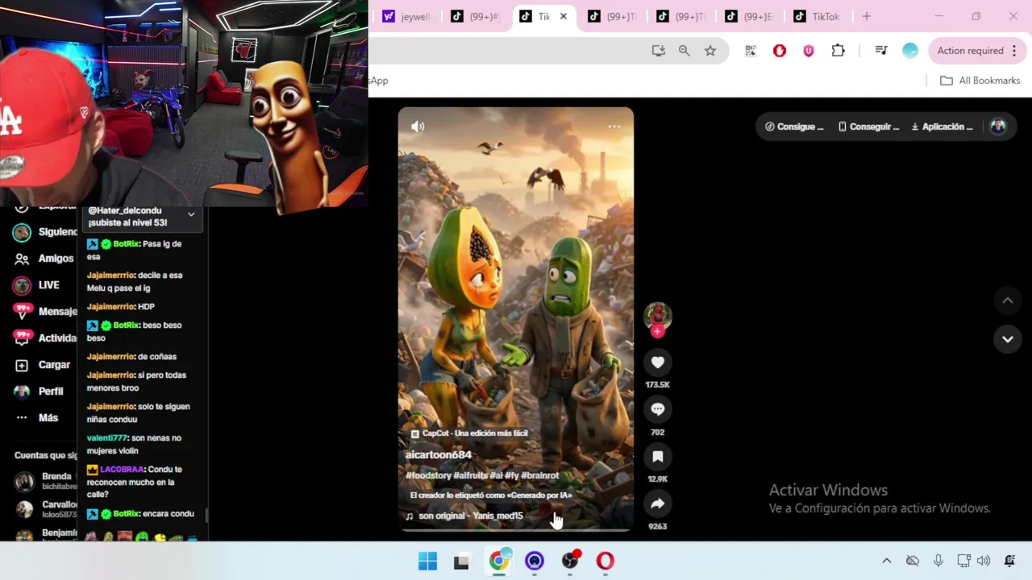Open the aicartoon684 creator profile
This screenshot has width=1032, height=580.
439,455
